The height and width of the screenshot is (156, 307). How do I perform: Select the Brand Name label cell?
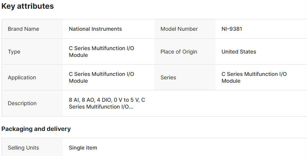click(23, 29)
